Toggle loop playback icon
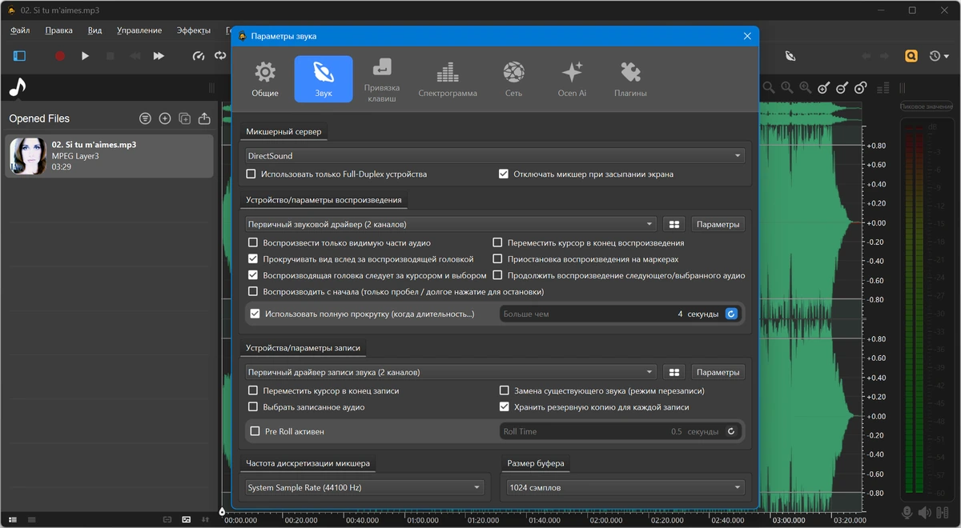This screenshot has width=961, height=528. 220,56
